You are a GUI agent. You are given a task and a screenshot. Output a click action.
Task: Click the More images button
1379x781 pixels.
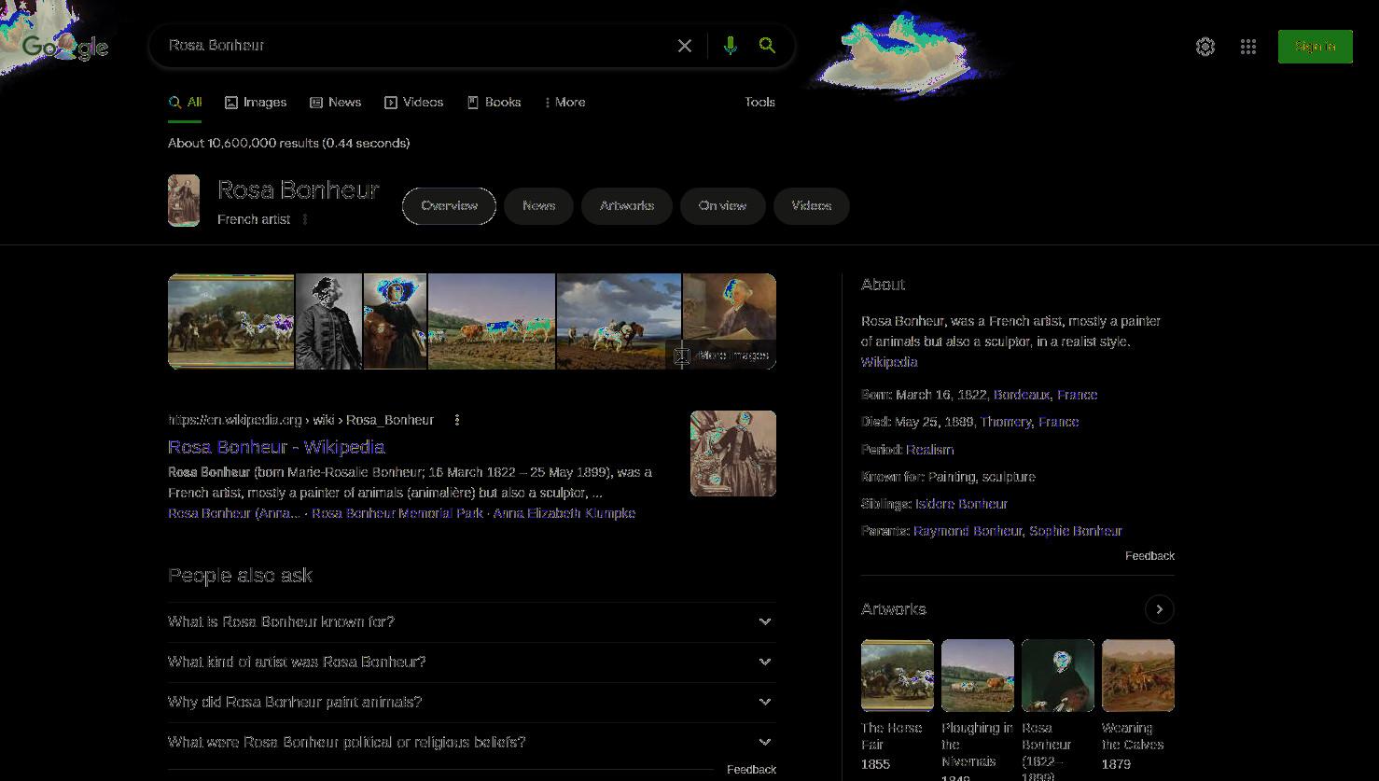point(722,356)
